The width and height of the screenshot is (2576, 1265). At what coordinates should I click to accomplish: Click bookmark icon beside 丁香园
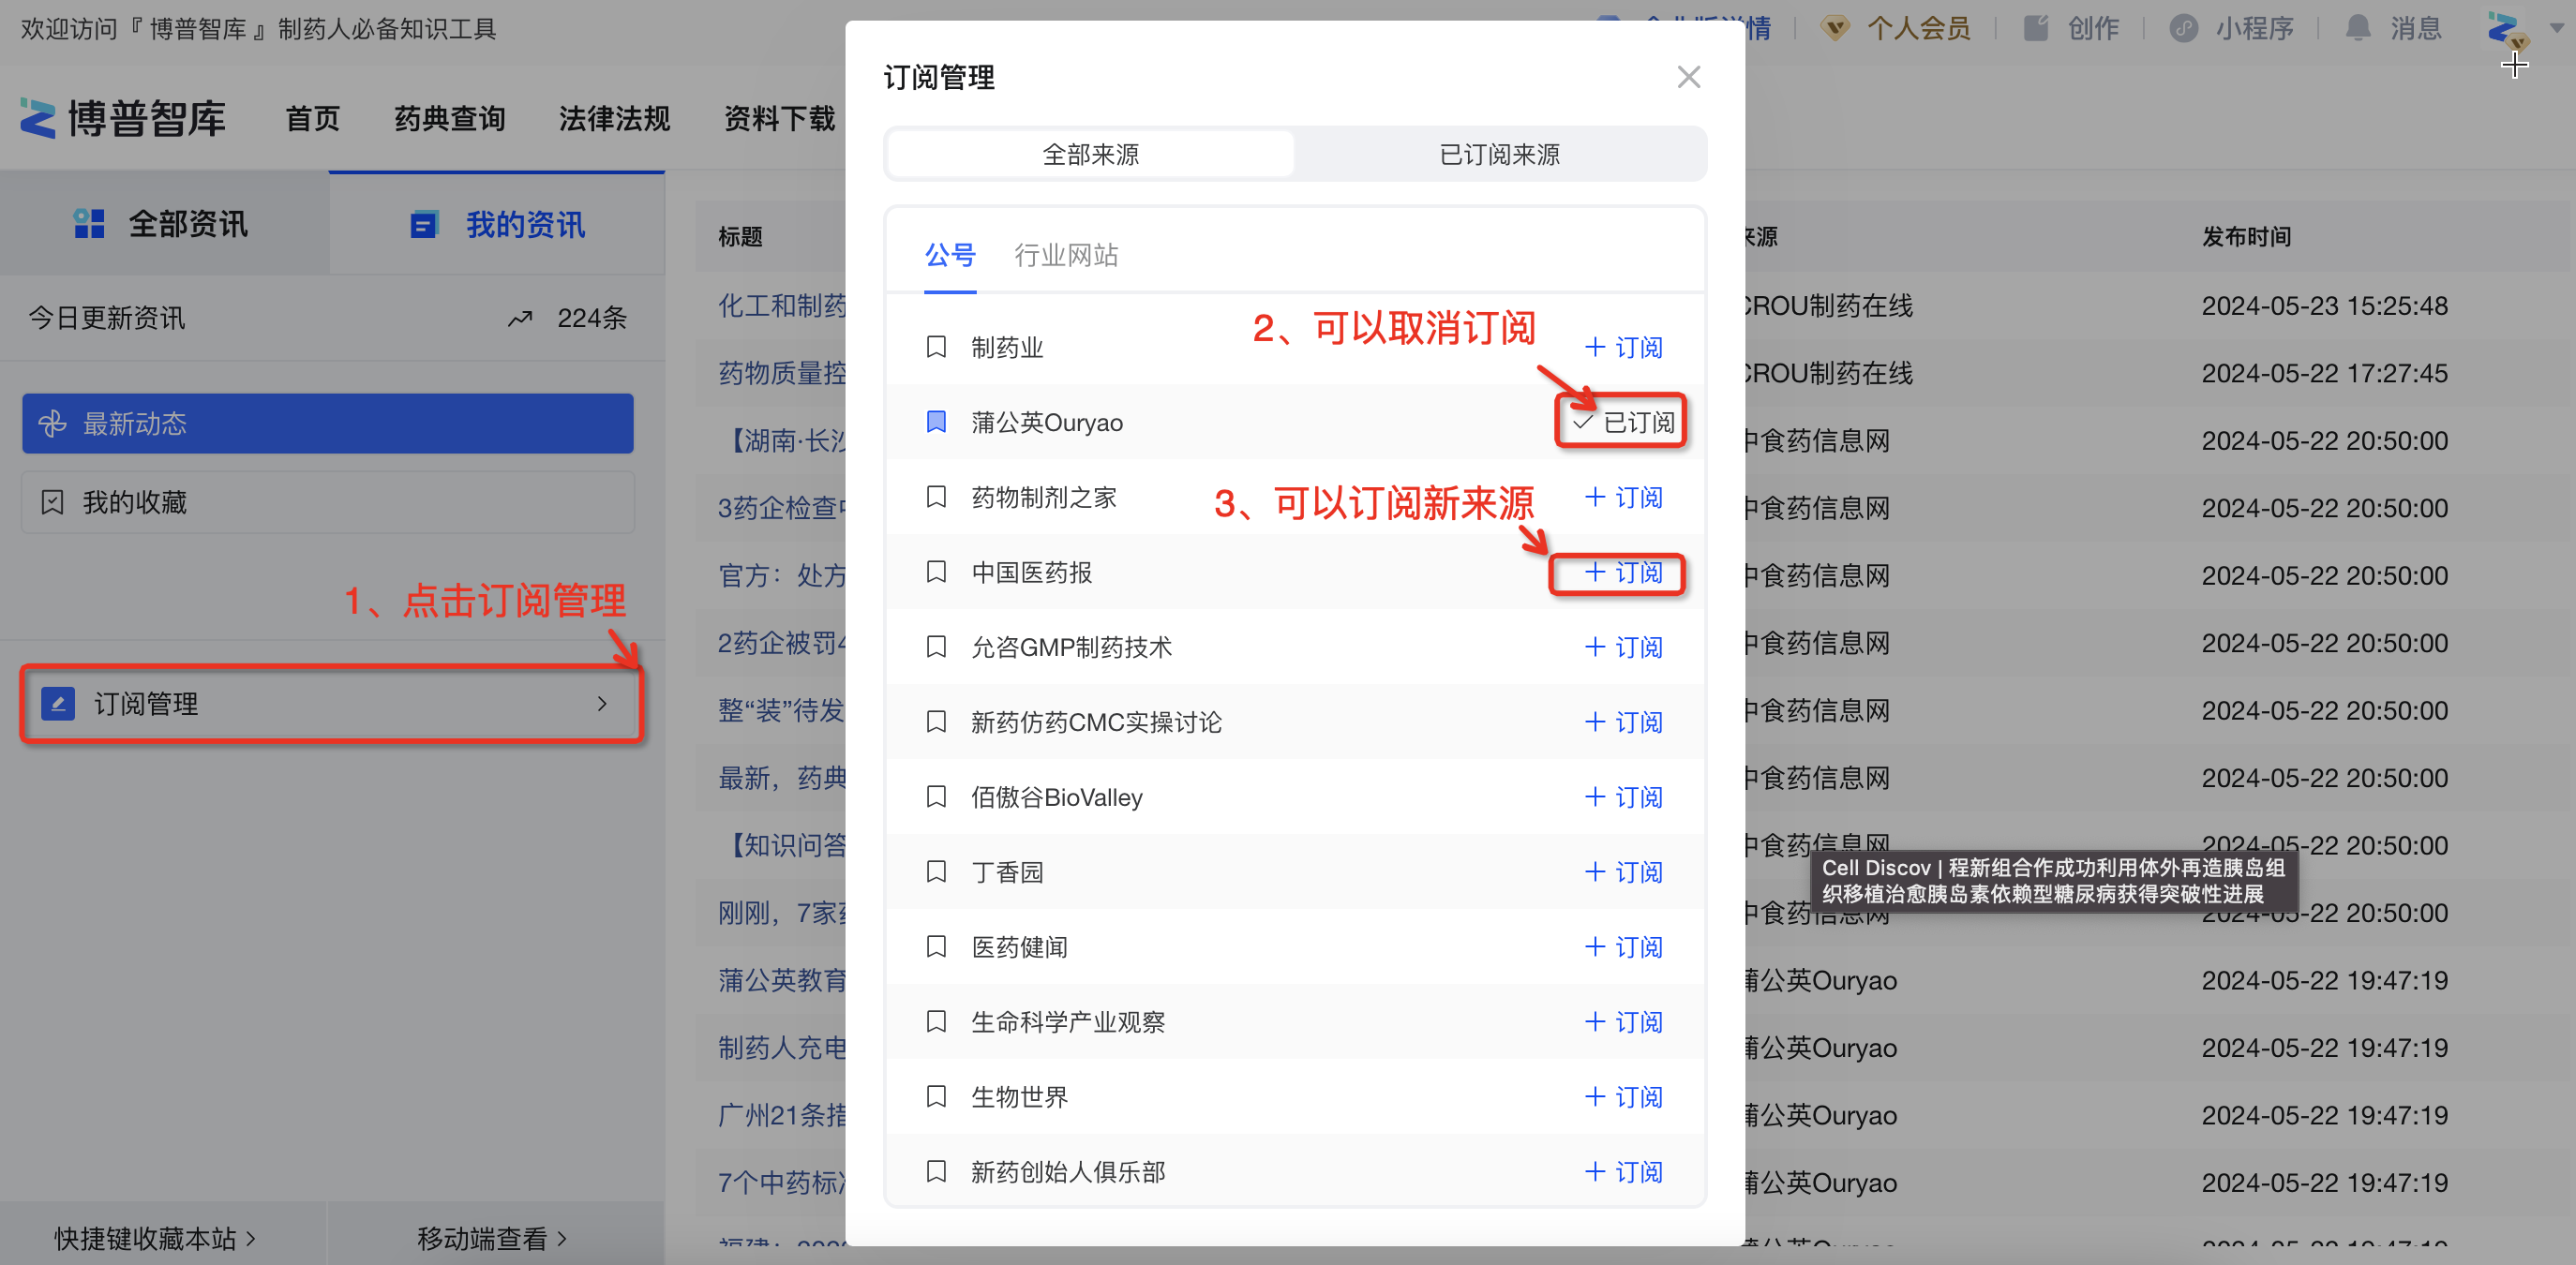(x=936, y=871)
